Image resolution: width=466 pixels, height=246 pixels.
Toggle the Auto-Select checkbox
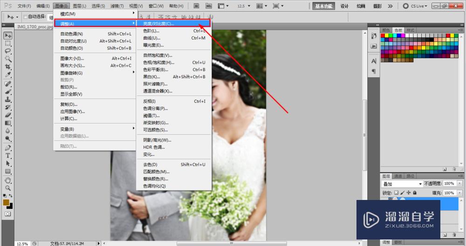click(x=25, y=17)
